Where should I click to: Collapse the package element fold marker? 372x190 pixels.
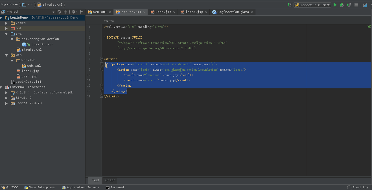pyautogui.click(x=102, y=64)
